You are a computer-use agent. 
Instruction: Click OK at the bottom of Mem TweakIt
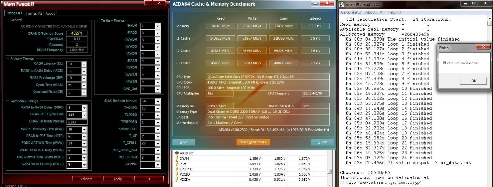coord(149,179)
